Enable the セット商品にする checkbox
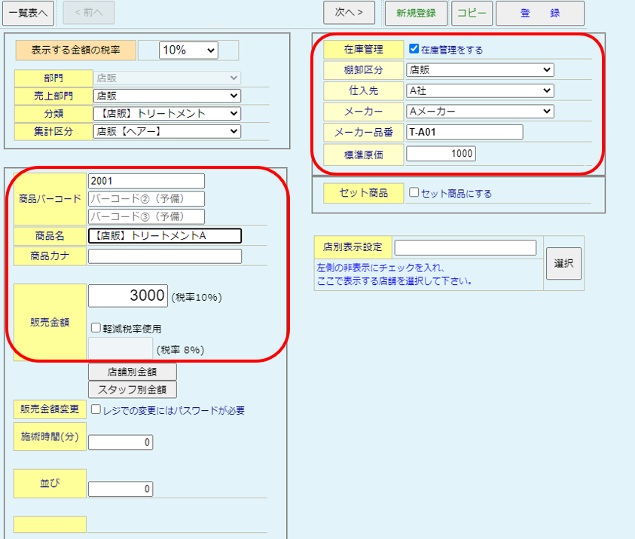635x539 pixels. pyautogui.click(x=414, y=193)
